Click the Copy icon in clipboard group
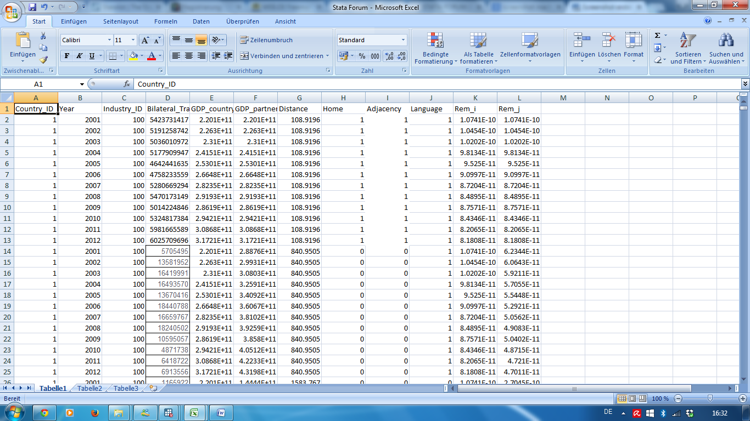 point(43,48)
